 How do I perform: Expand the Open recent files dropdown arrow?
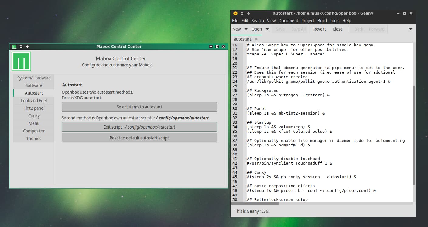pos(267,29)
